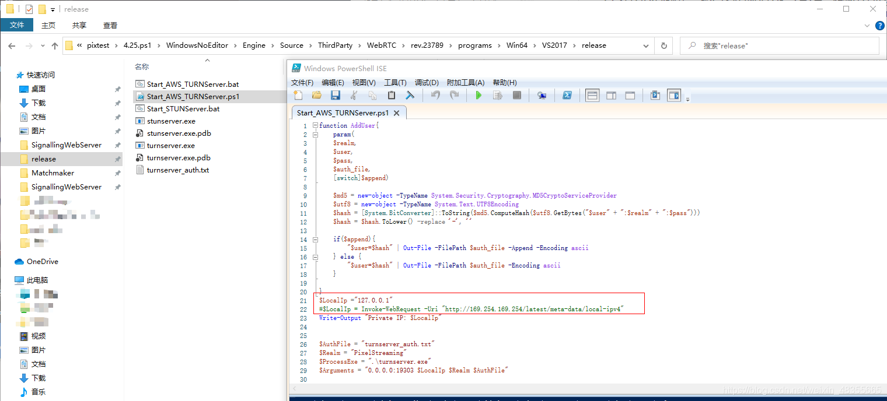This screenshot has height=401, width=887.
Task: Open the recent locations dropdown arrow
Action: pyautogui.click(x=43, y=45)
